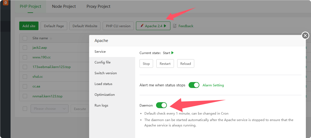The image size is (311, 138).
Task: Close the Apache dialog with X icon
Action: point(305,35)
